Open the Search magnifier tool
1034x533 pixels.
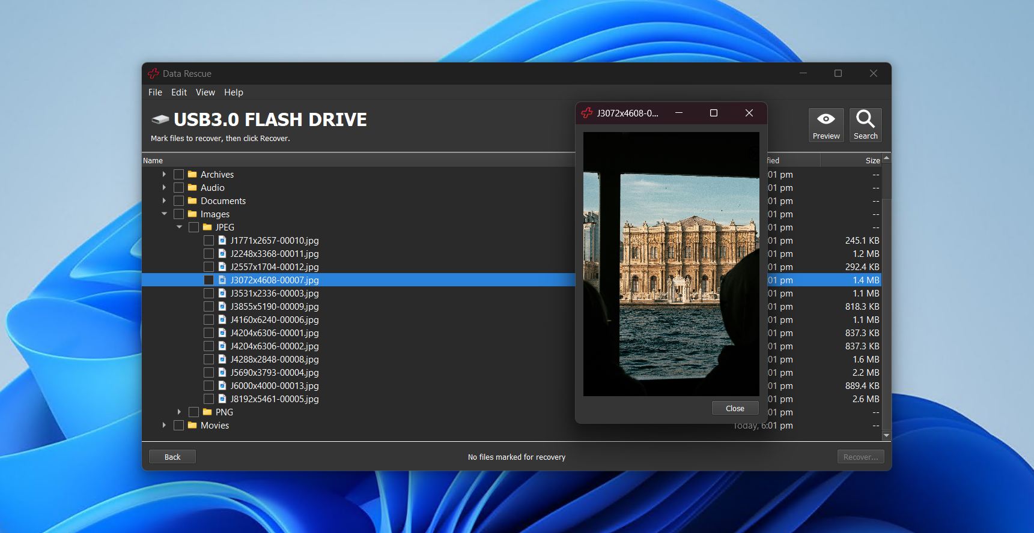coord(866,125)
